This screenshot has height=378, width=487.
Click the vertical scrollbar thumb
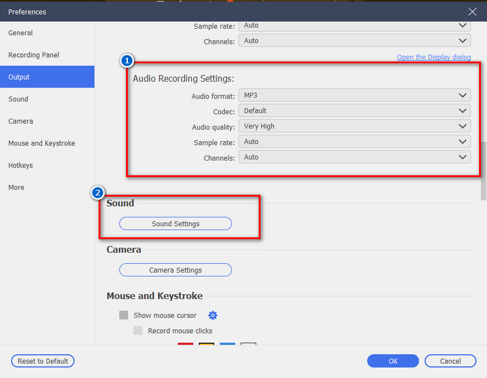click(483, 171)
